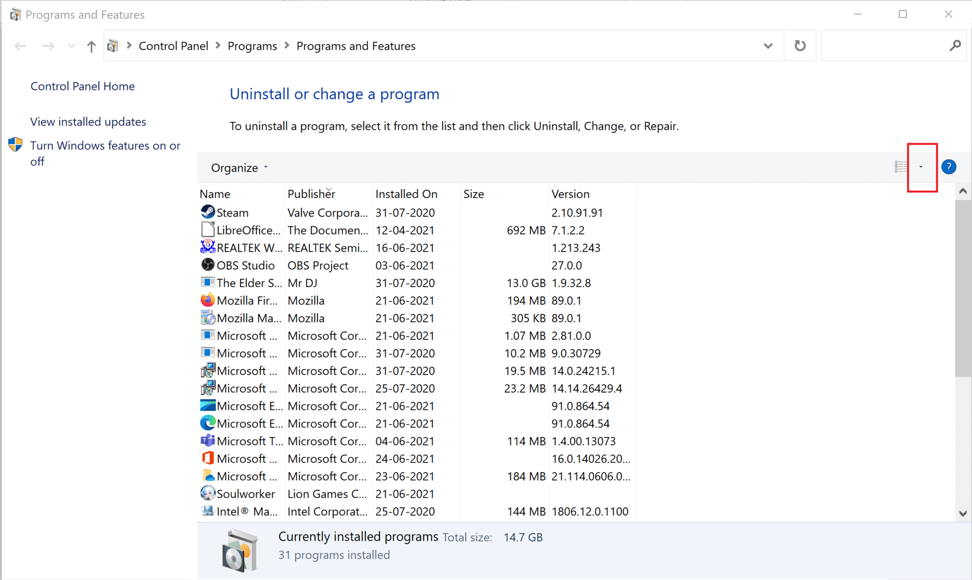
Task: Click the Mozilla Firefox icon
Action: point(207,300)
